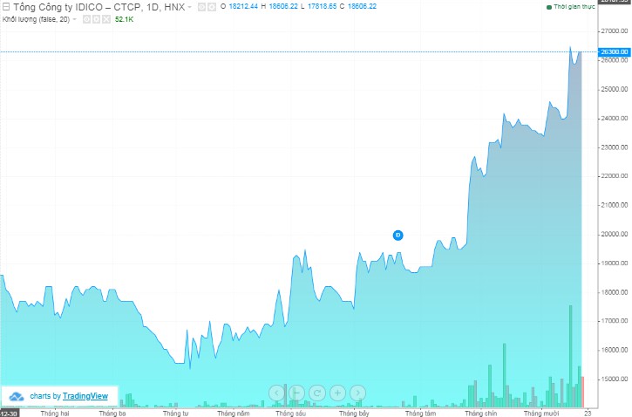
Task: Collapse the chart legend box icon
Action: pos(5,6)
